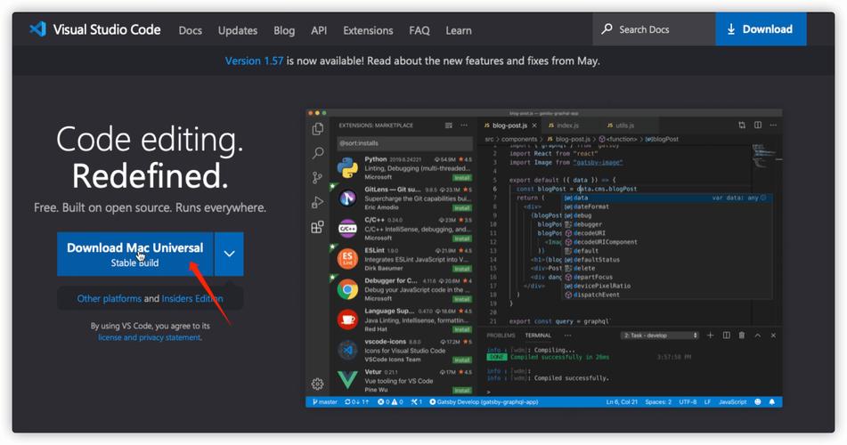Image resolution: width=847 pixels, height=445 pixels.
Task: Click Install button for ESLint extension
Action: coord(462,269)
